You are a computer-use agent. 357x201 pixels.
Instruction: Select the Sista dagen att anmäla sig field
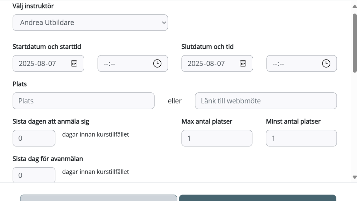pyautogui.click(x=34, y=138)
